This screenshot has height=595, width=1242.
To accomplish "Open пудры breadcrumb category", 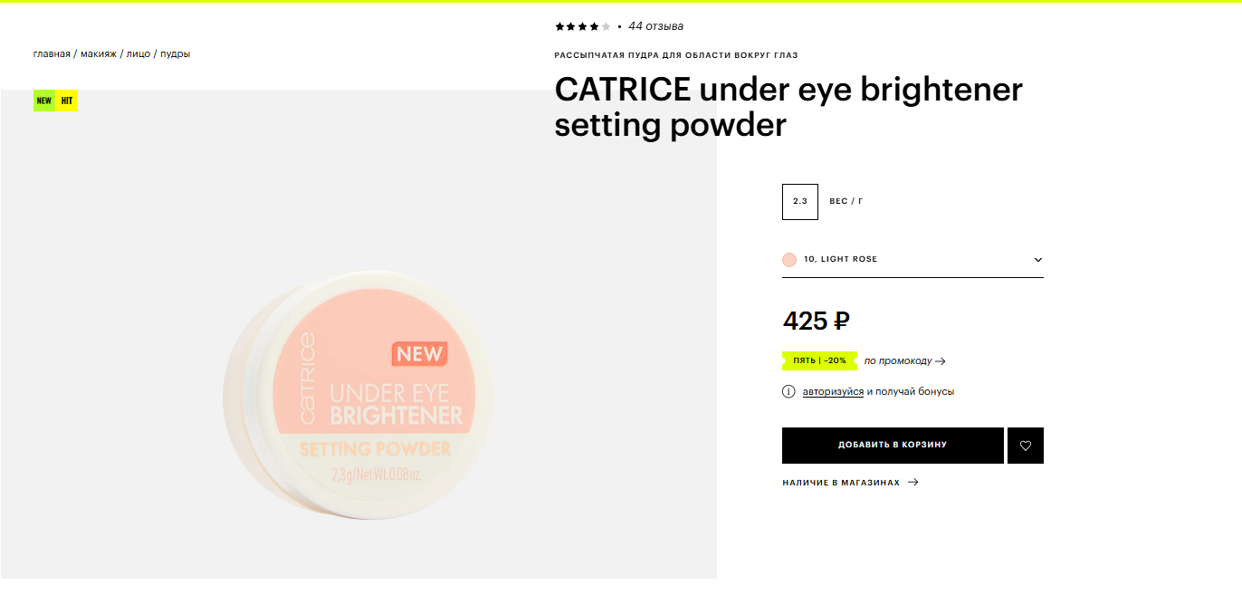I will 176,53.
